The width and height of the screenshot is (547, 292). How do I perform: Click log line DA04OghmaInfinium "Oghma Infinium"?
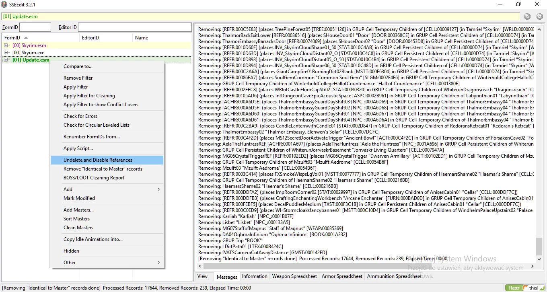pos(273,234)
